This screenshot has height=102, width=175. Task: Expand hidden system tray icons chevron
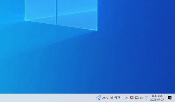pos(126,98)
